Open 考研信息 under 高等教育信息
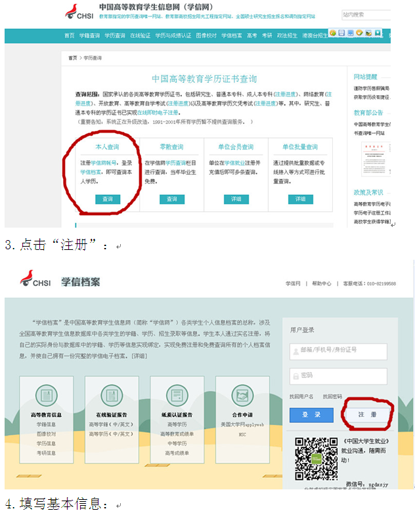This screenshot has width=415, height=513. click(46, 453)
